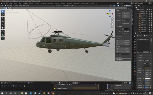This screenshot has width=153, height=95.
Task: Select the Move tool
Action: pos(3,18)
